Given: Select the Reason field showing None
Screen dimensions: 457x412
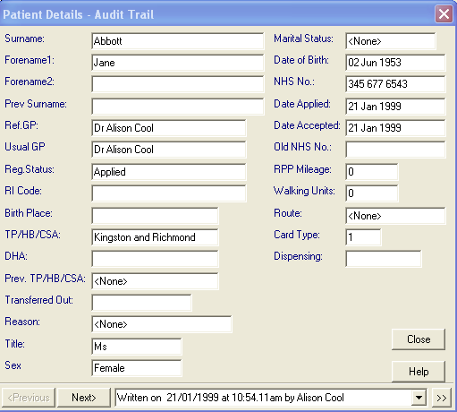Looking at the screenshot, I should coord(162,324).
